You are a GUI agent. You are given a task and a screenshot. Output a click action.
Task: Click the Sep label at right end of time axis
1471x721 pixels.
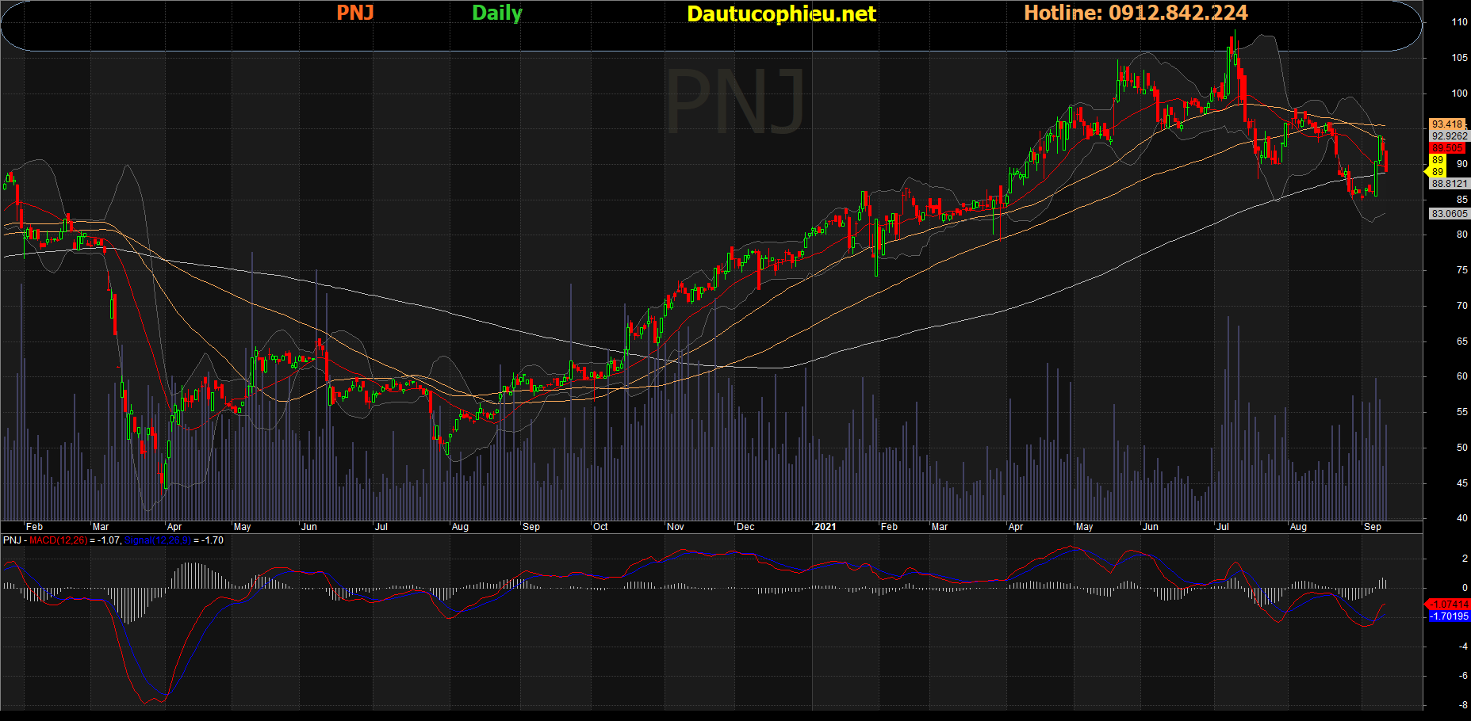pos(1372,527)
